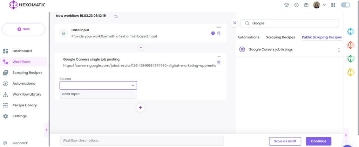Close the automation search panel

coord(235,23)
